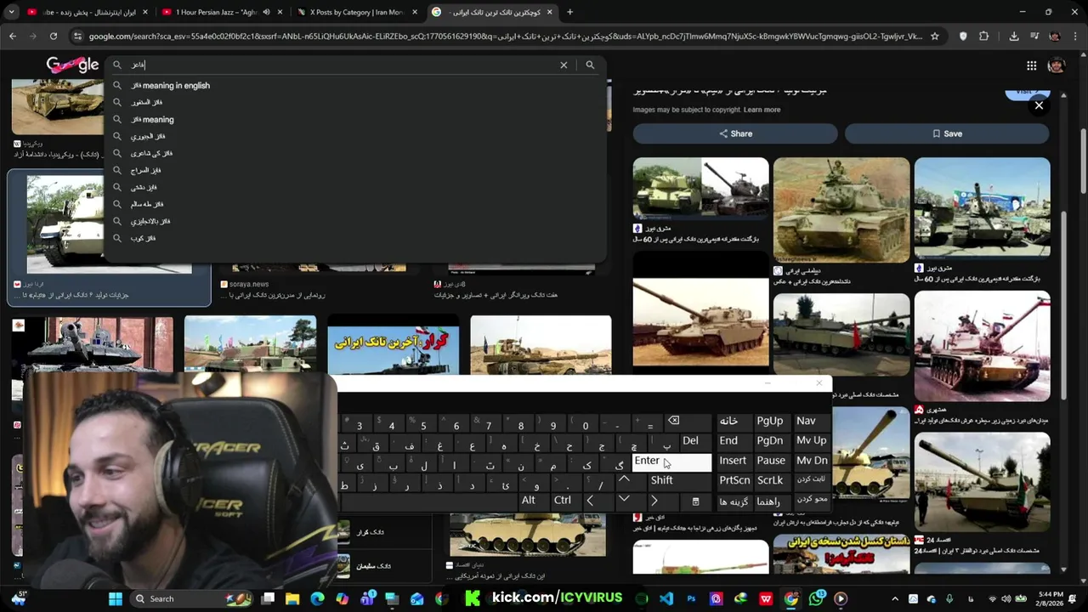Toggle the on-screen ScrLk key
The height and width of the screenshot is (612, 1088).
click(x=770, y=480)
